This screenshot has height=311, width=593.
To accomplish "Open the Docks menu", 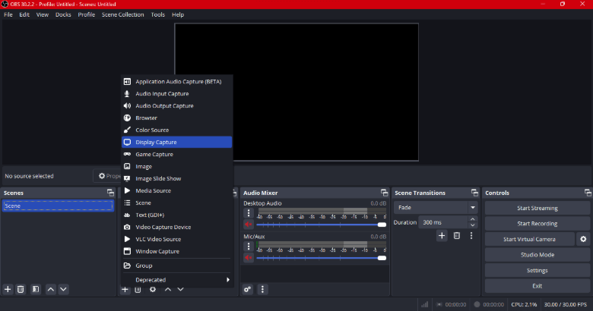I will (x=63, y=14).
